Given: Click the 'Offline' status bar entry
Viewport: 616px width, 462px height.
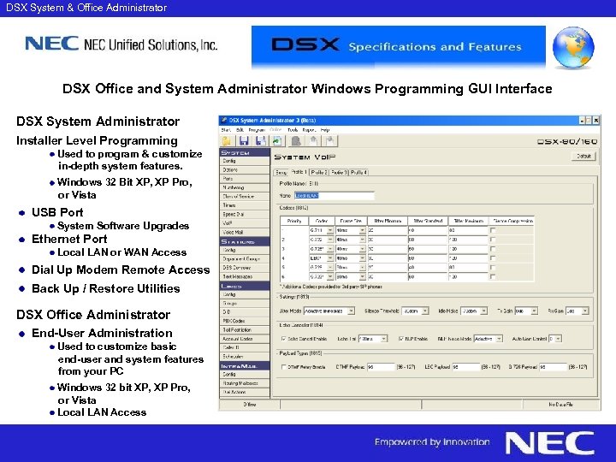Looking at the screenshot, I should pos(250,404).
